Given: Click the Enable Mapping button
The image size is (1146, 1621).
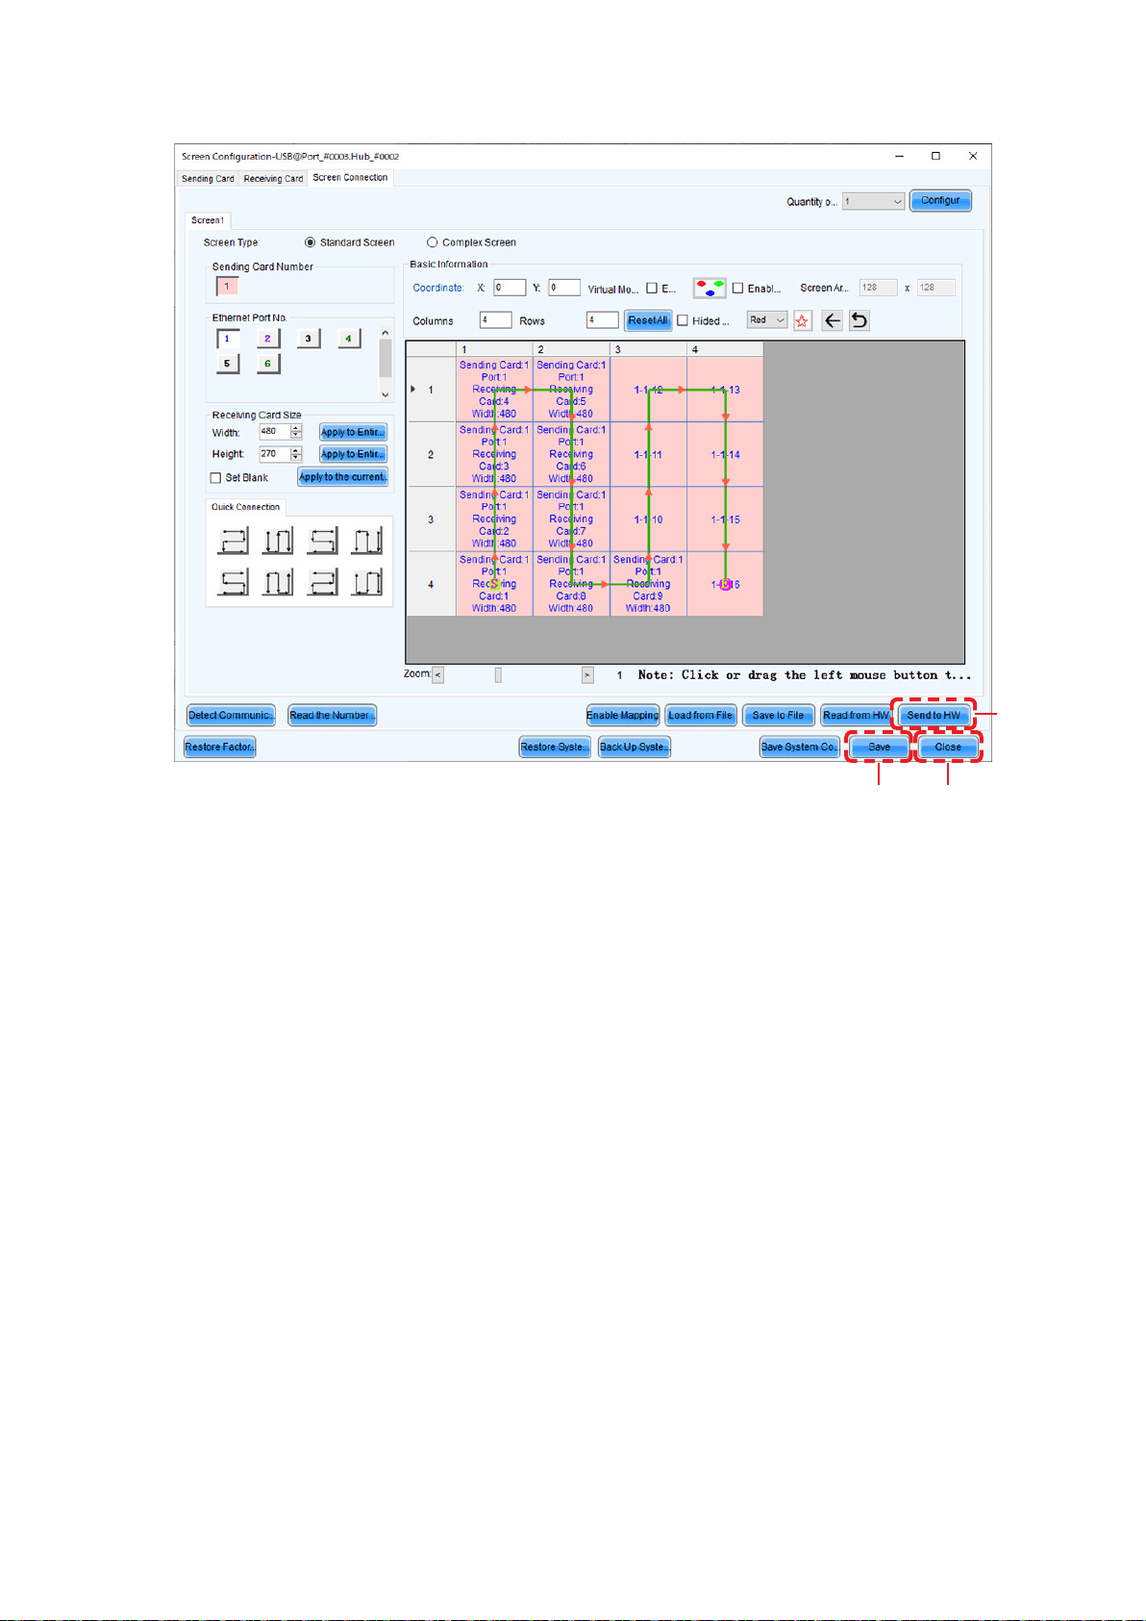Looking at the screenshot, I should tap(623, 715).
